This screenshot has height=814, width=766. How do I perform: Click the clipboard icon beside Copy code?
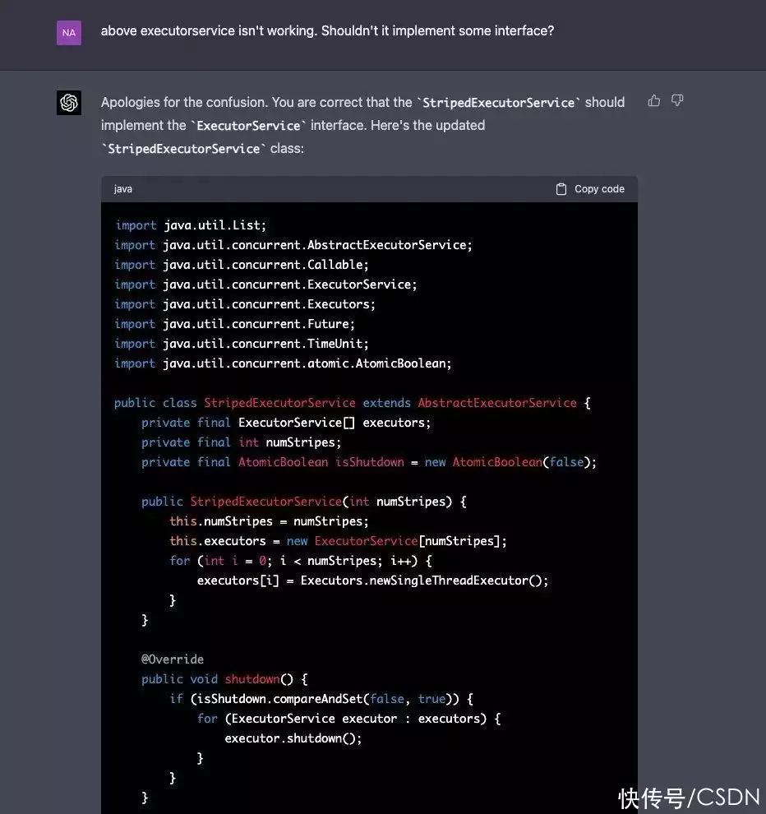tap(561, 189)
